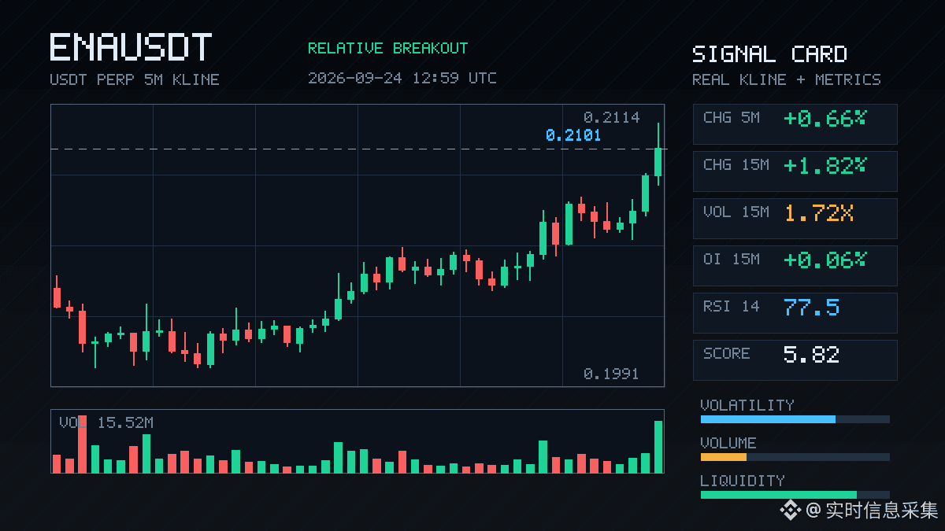Click the 0.1991 low price label

[611, 374]
